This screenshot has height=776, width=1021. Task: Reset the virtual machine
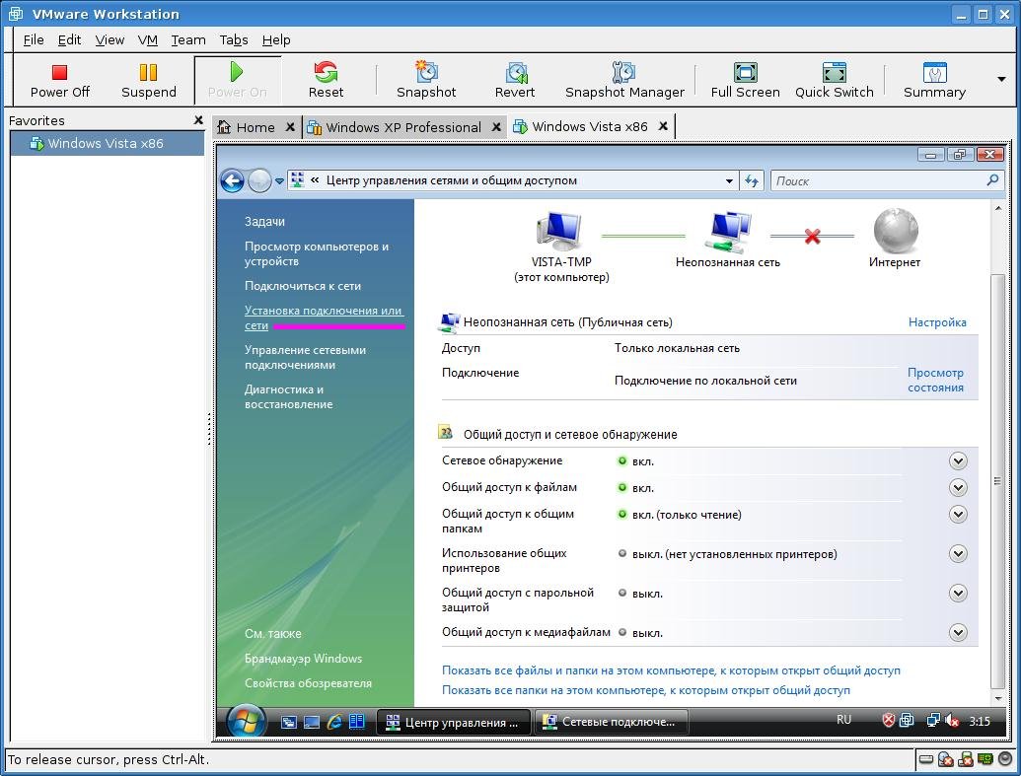pos(326,81)
